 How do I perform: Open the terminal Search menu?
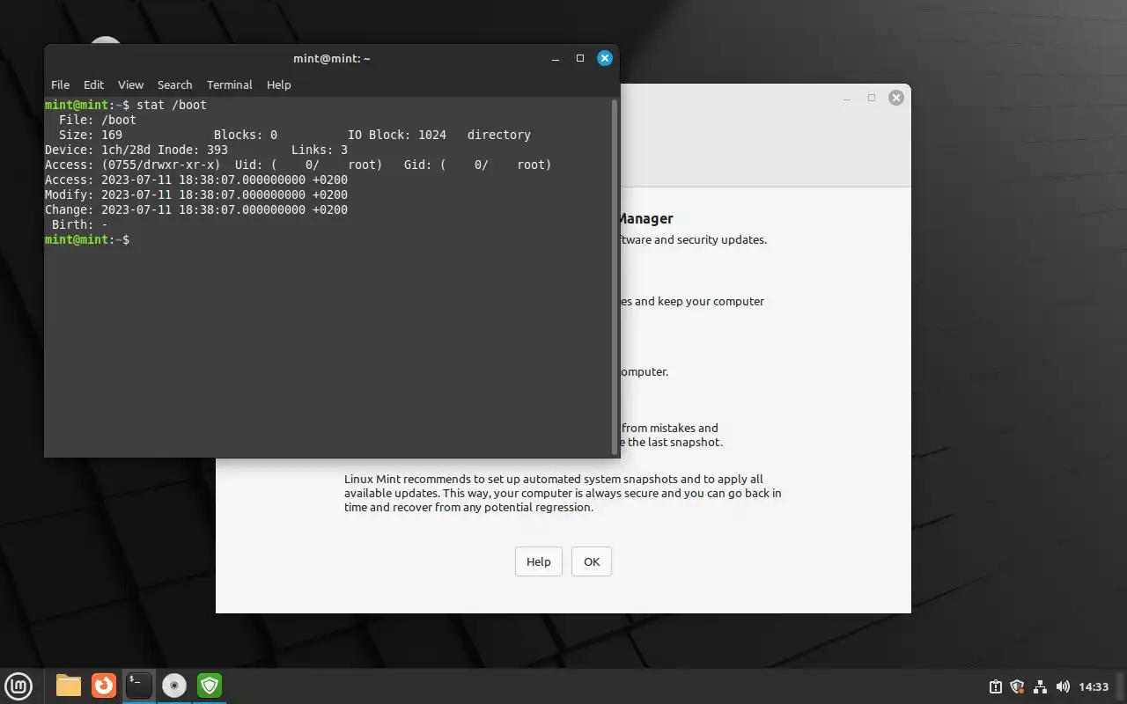point(174,84)
